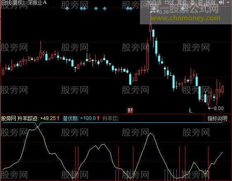This screenshot has height=181, width=232.
Task: Click the 8.00 low price label
Action: coord(219,108)
